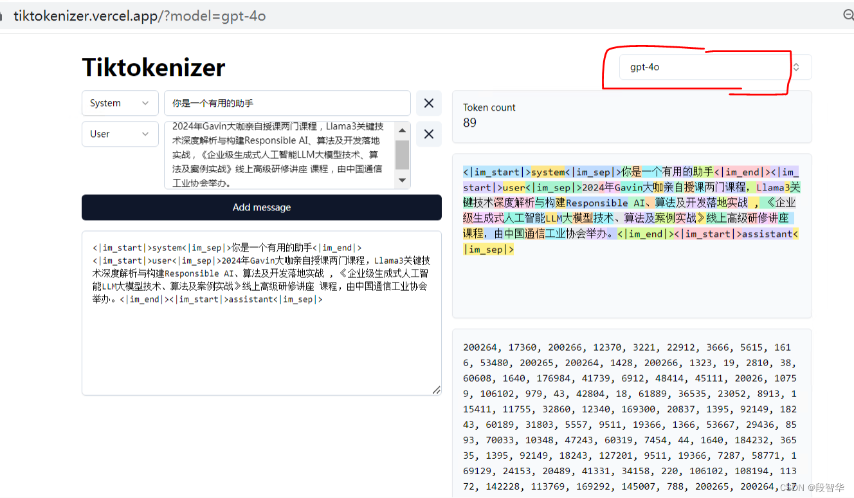The height and width of the screenshot is (498, 854).
Task: Click the up-down stepper arrows beside gpt-4o
Action: point(796,67)
